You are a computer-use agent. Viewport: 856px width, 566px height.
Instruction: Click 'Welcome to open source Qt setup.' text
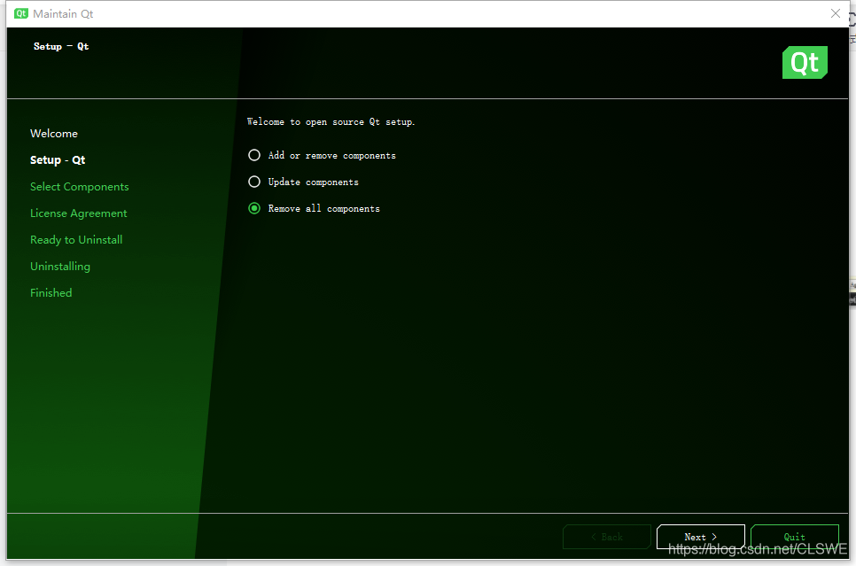(x=331, y=121)
